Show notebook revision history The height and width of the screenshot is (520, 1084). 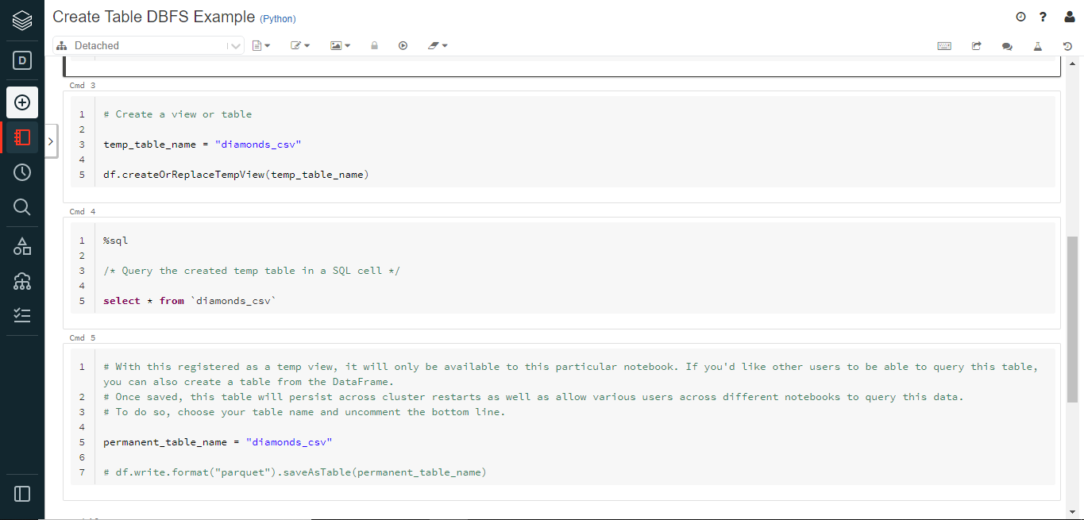tap(1068, 46)
